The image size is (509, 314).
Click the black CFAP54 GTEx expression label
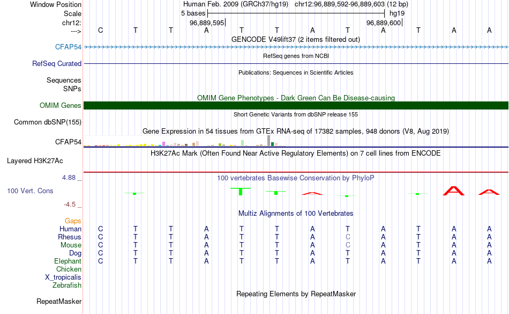[x=68, y=142]
